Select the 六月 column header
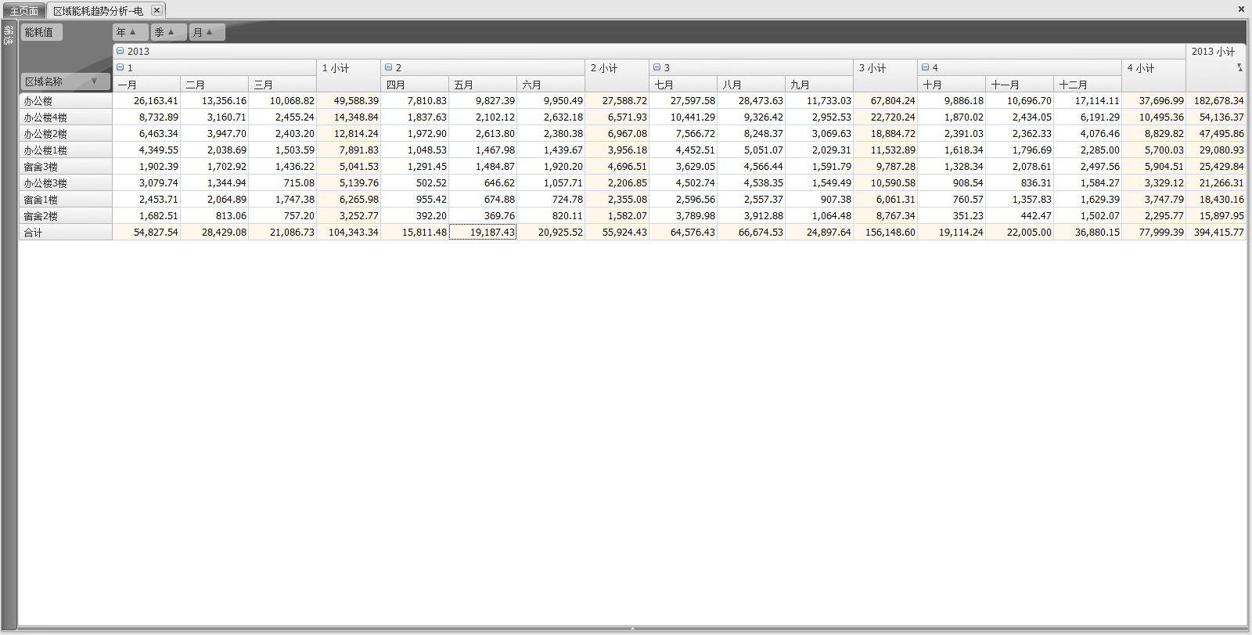Viewport: 1252px width, 635px height. coord(551,85)
